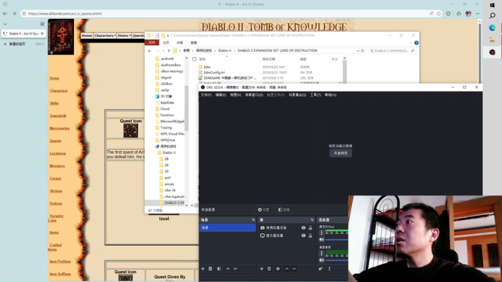Open Edge from the Windows taskbar

493,28
